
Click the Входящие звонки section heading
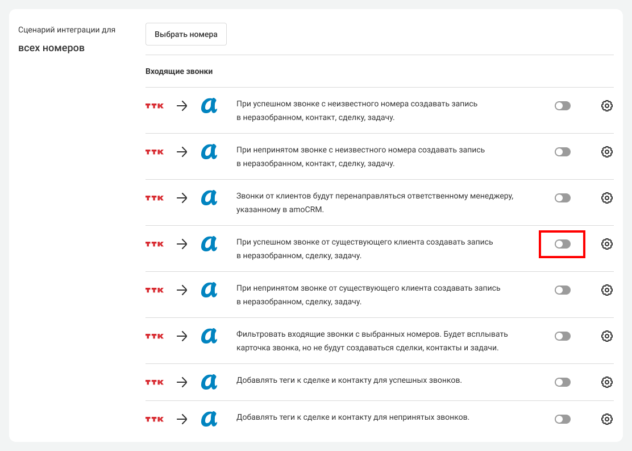pyautogui.click(x=179, y=72)
